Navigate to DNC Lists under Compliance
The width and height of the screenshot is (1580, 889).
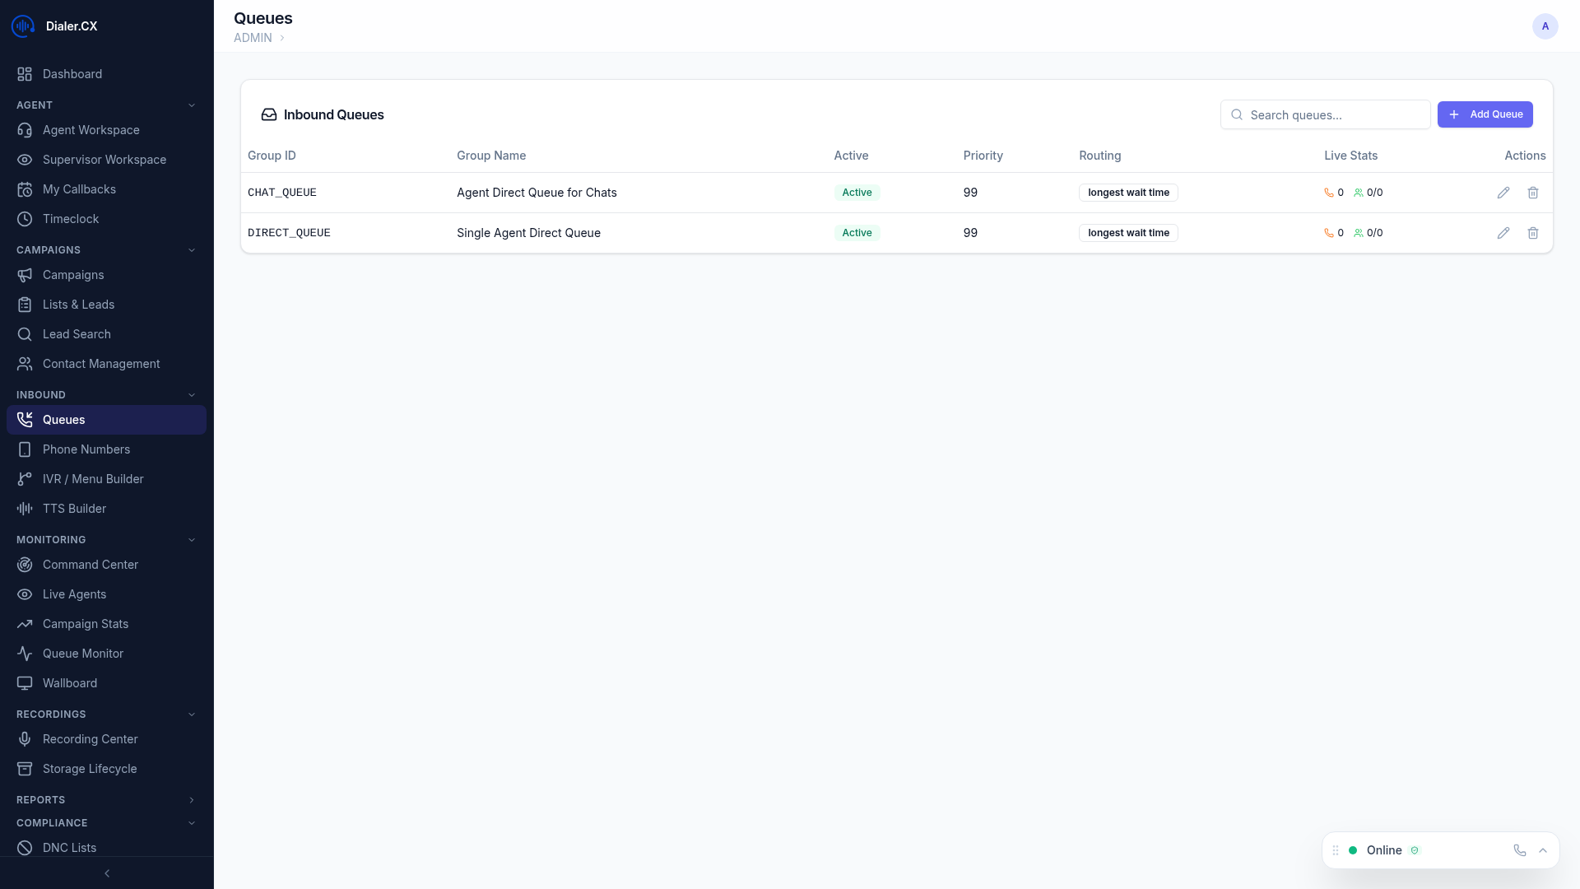click(70, 848)
